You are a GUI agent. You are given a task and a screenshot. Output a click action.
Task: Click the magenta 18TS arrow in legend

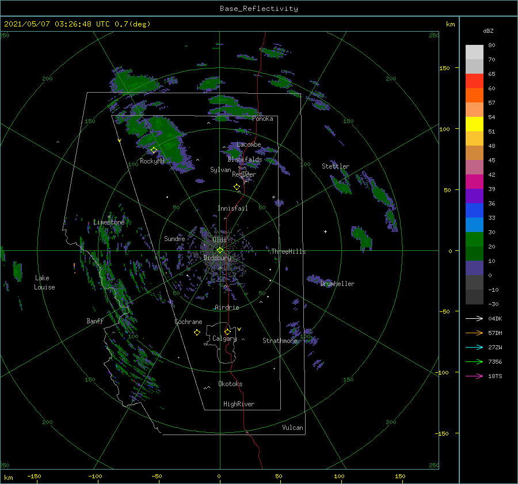coord(474,376)
